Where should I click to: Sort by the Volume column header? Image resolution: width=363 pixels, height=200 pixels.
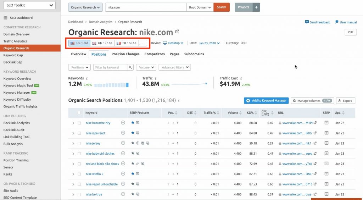click(x=235, y=113)
